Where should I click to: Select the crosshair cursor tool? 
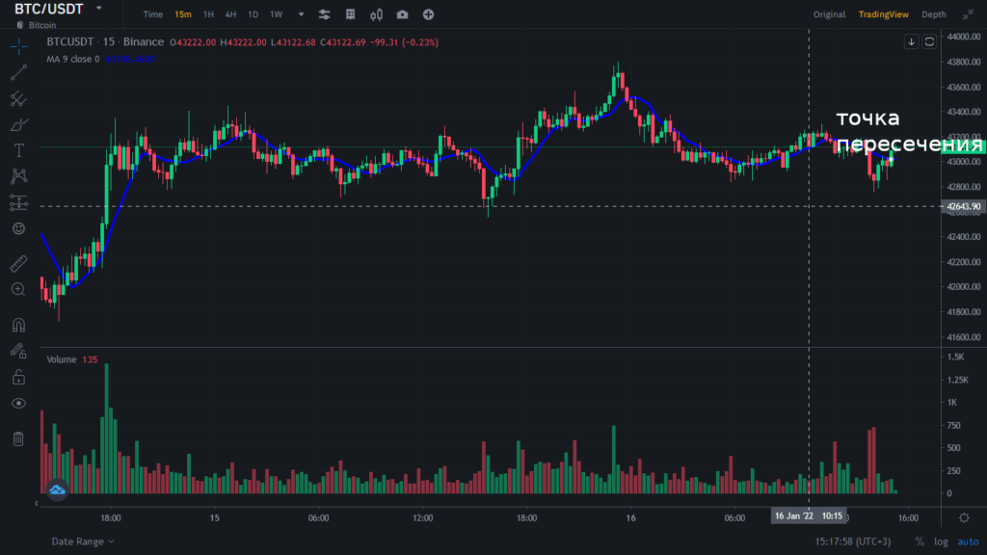pyautogui.click(x=18, y=46)
